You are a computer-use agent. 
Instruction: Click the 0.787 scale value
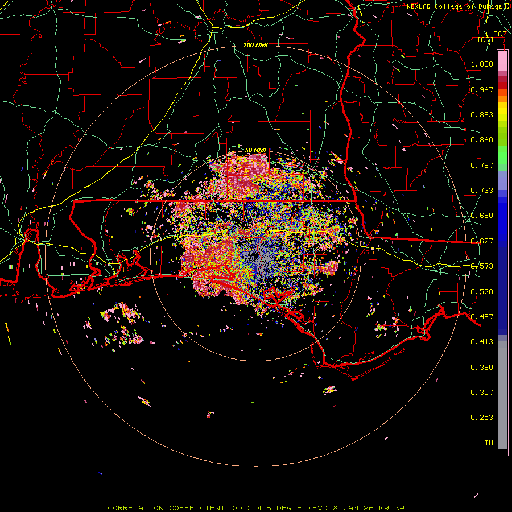[x=482, y=165]
